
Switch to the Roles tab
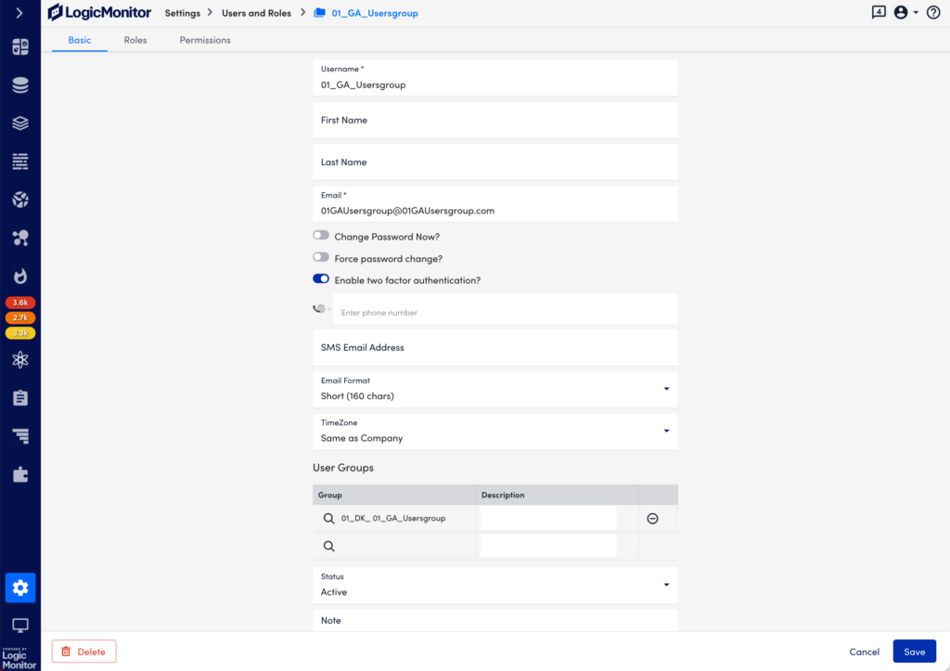(x=135, y=40)
